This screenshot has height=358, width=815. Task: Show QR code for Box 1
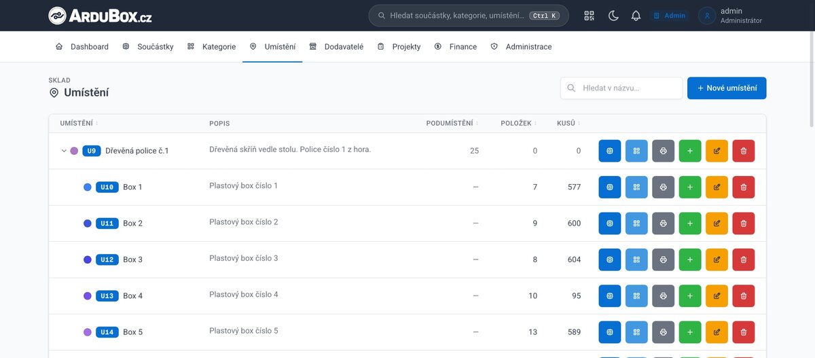point(636,187)
